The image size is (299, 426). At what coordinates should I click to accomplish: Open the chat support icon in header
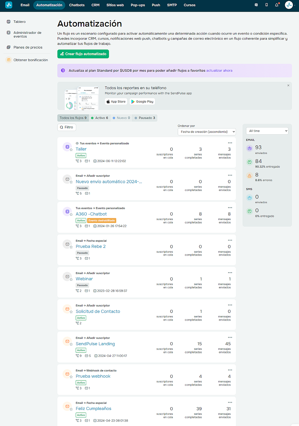point(256,5)
